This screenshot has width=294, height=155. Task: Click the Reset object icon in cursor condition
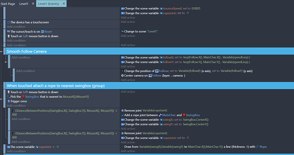[42, 31]
